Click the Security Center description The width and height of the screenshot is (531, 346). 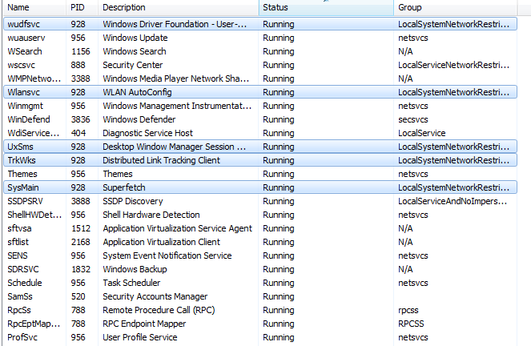tap(133, 65)
